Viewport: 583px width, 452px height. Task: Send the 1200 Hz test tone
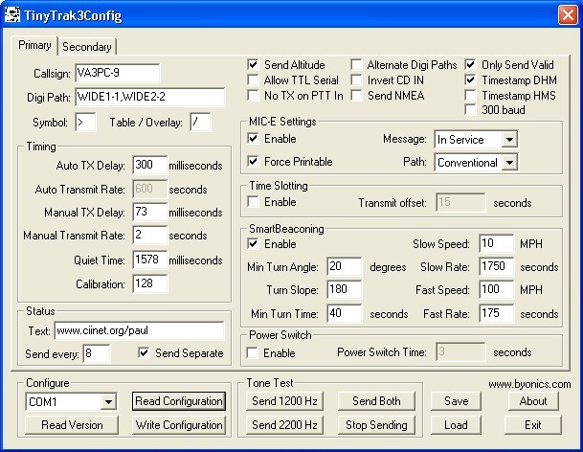[x=284, y=401]
